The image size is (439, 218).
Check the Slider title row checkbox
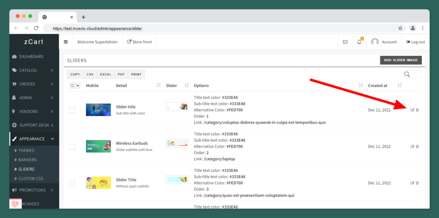72,110
